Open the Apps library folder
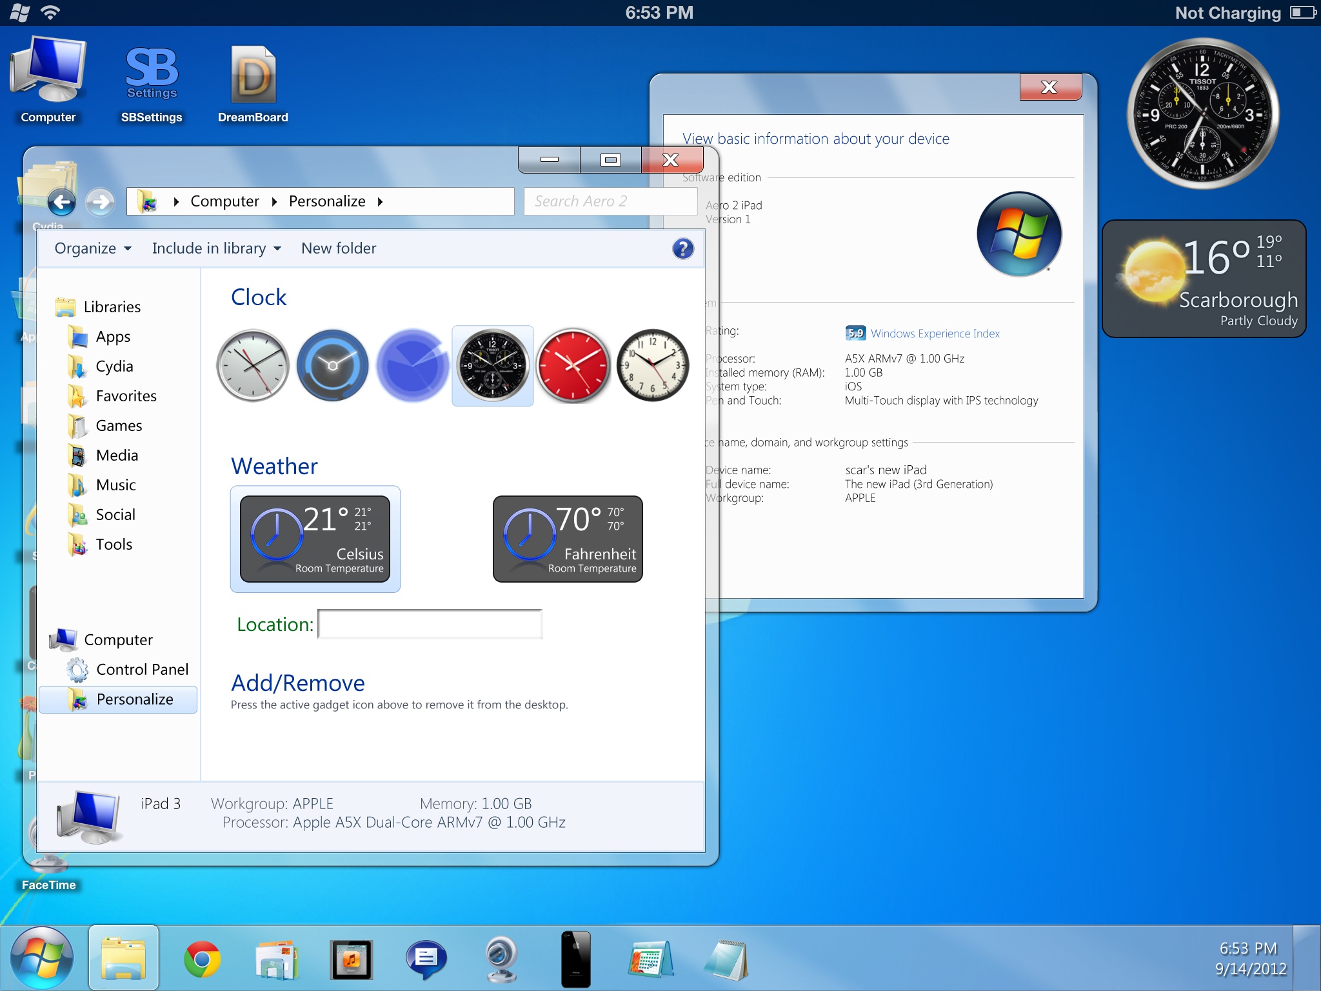The image size is (1321, 991). click(x=99, y=337)
